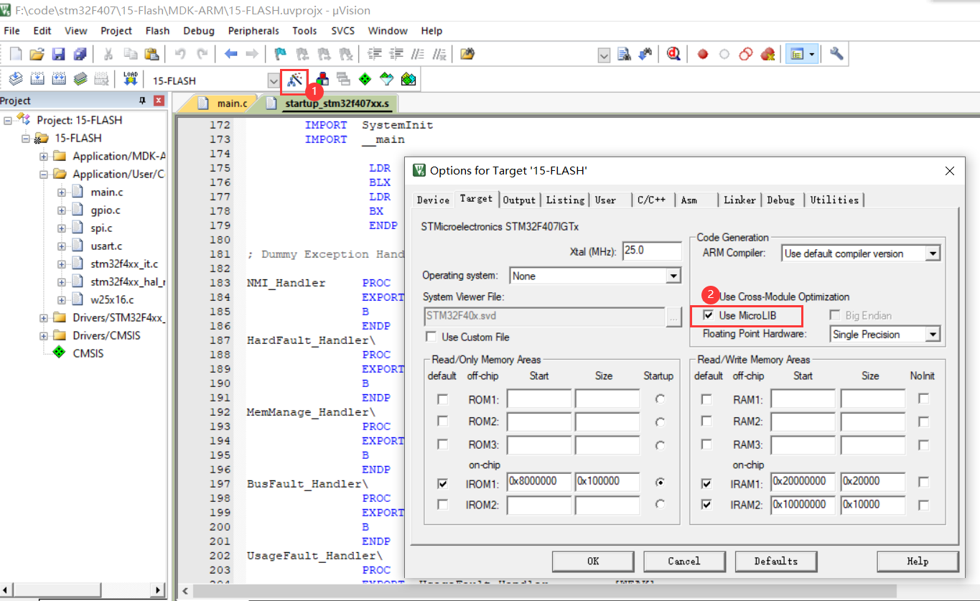Open Floating Point Hardware dropdown
Image resolution: width=980 pixels, height=601 pixels.
tap(932, 335)
